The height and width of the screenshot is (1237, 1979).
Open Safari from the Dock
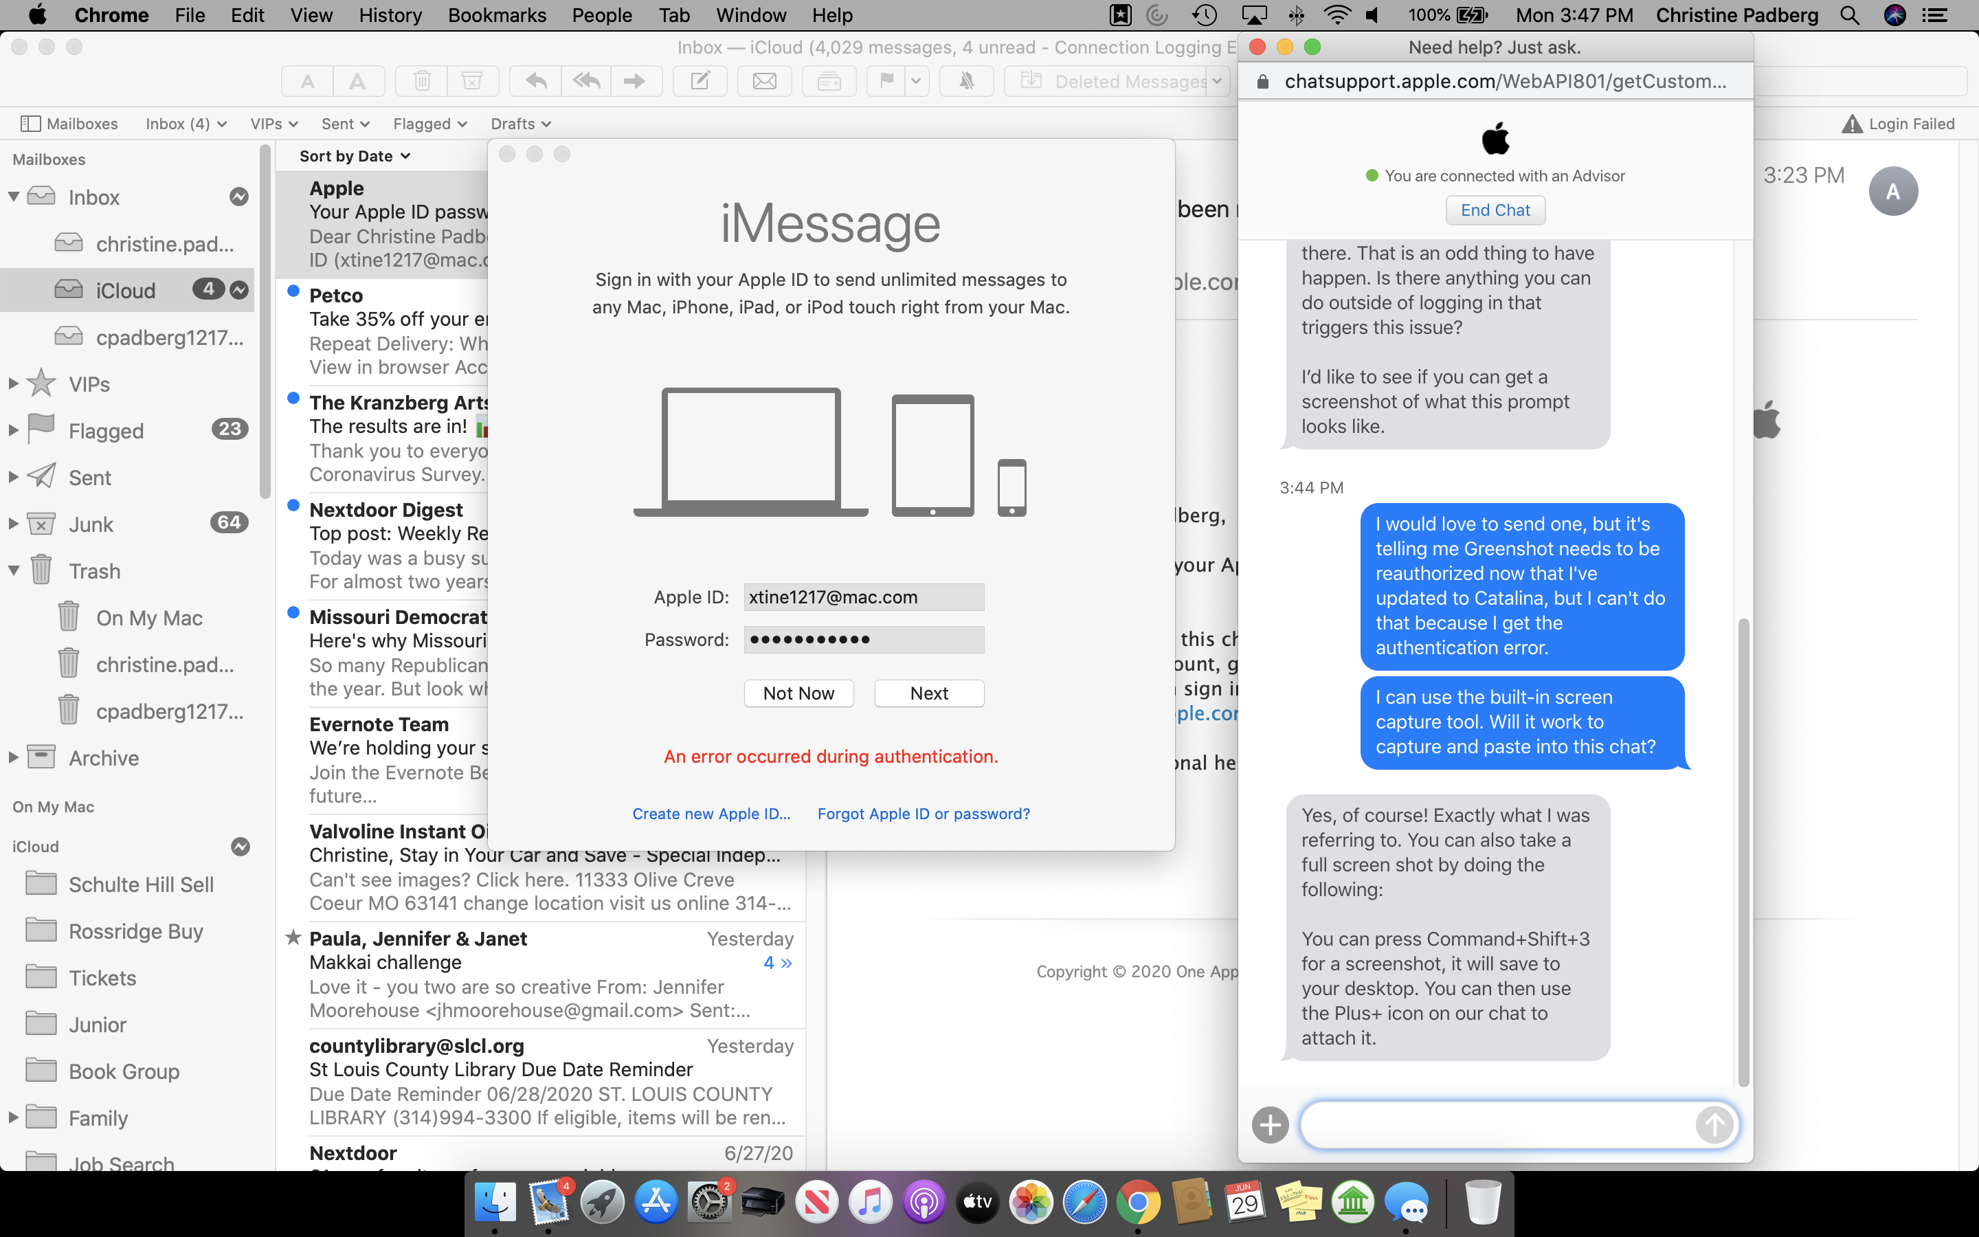(x=1084, y=1203)
